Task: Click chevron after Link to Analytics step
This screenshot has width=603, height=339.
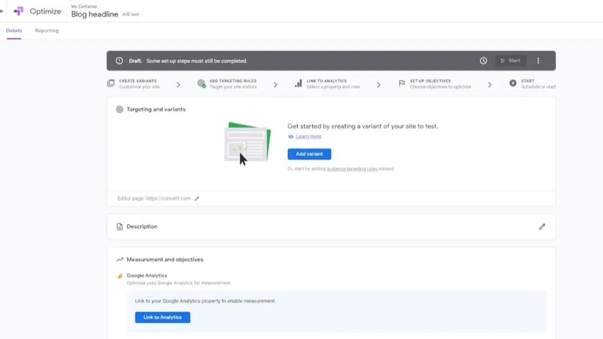Action: [379, 85]
